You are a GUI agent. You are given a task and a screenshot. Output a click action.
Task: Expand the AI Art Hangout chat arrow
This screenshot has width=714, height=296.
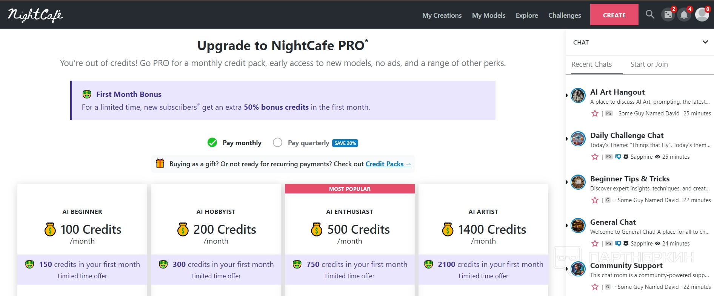click(567, 95)
